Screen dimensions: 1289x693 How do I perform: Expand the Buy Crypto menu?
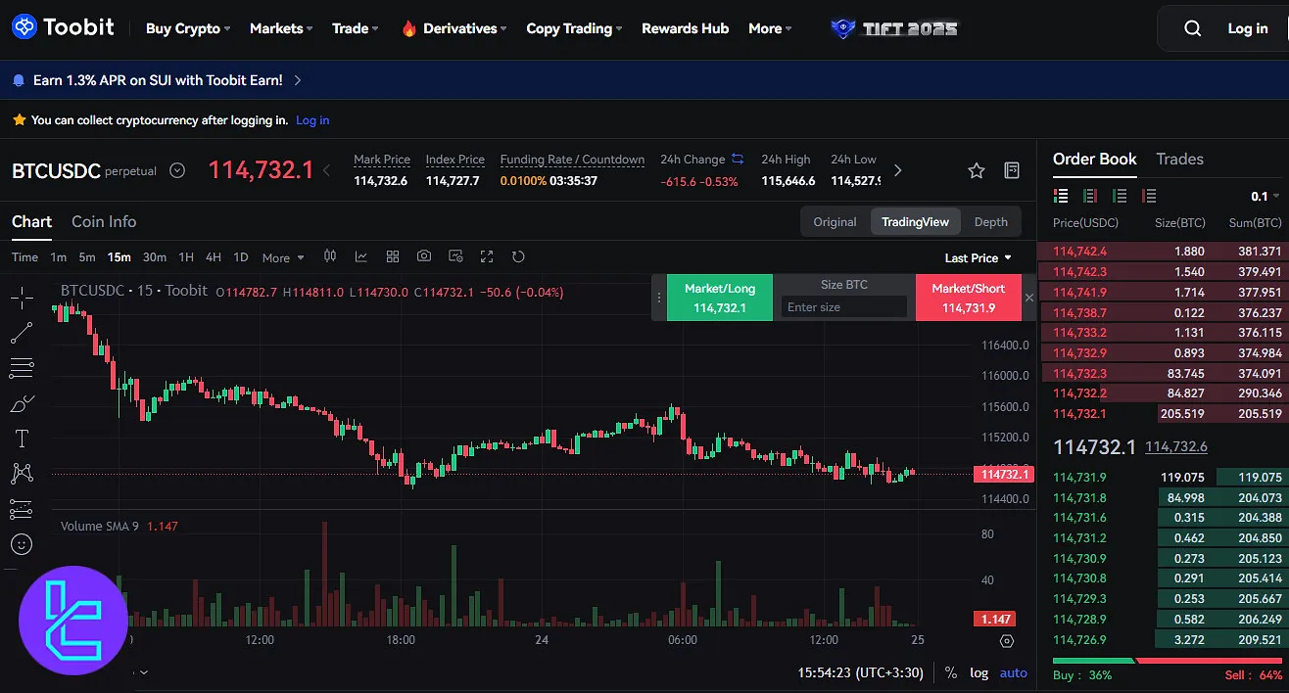pyautogui.click(x=188, y=28)
